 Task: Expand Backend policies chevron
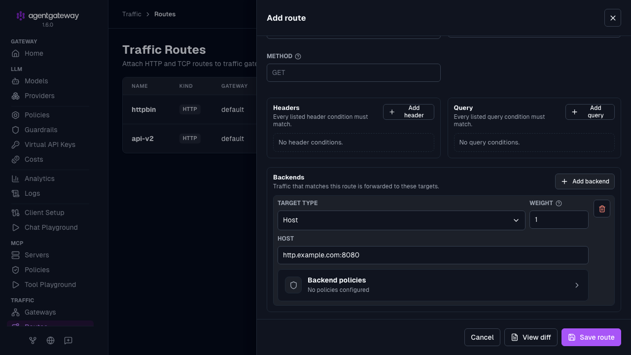(x=577, y=285)
